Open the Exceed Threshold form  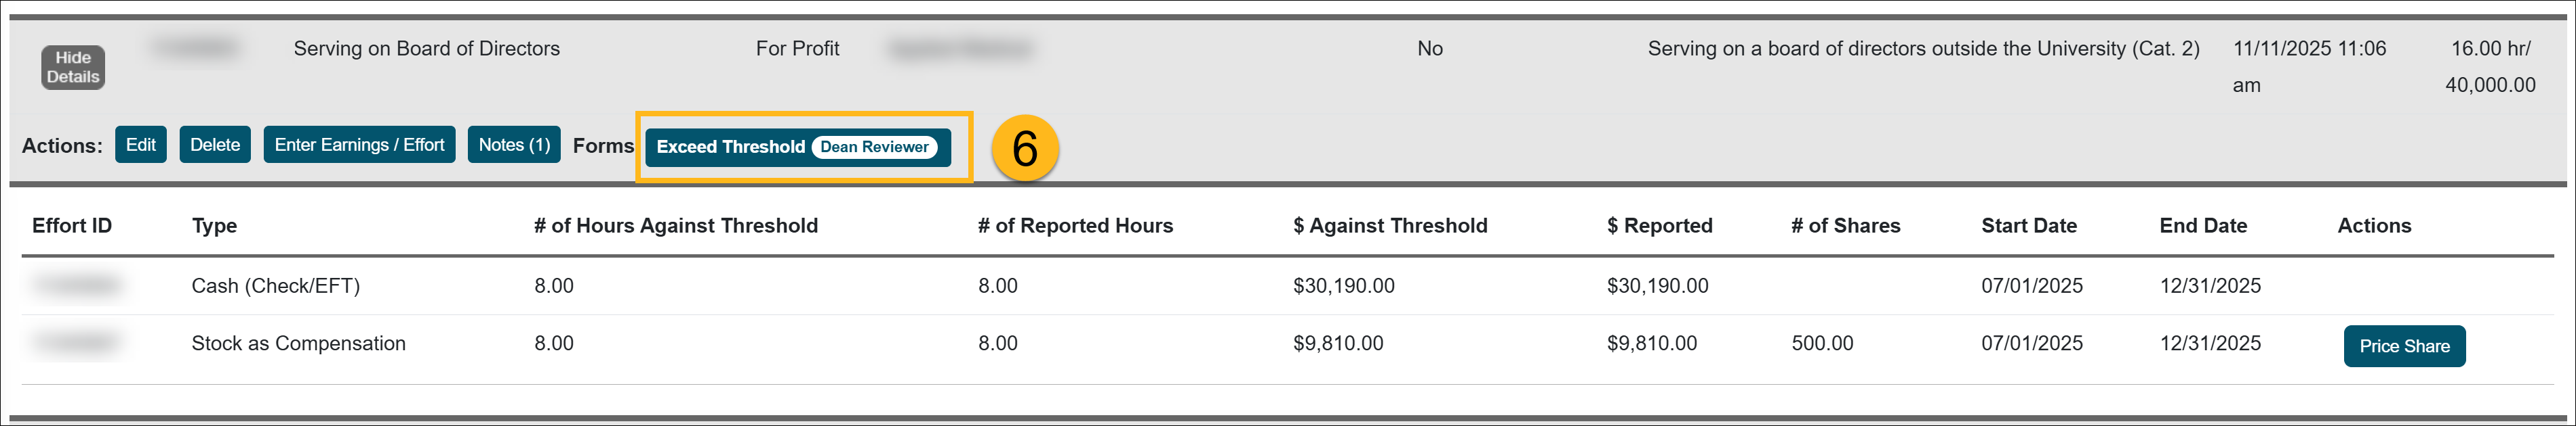point(730,147)
